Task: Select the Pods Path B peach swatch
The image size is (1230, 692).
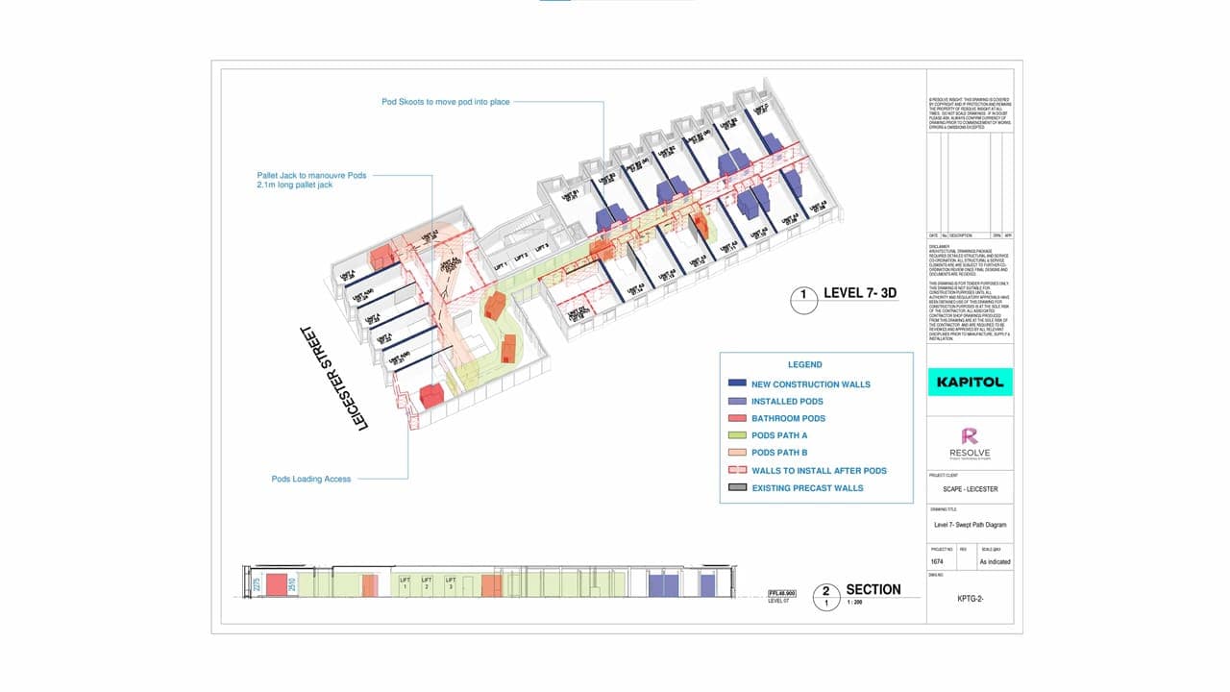Action: [736, 454]
